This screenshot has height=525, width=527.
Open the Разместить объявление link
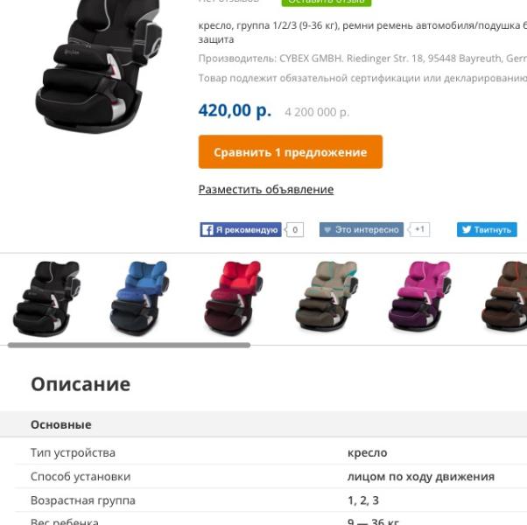[x=266, y=189]
